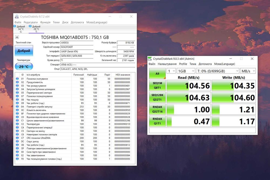Click rotation rate field 5400 RPM
The width and height of the screenshot is (270, 180).
(x=126, y=51)
